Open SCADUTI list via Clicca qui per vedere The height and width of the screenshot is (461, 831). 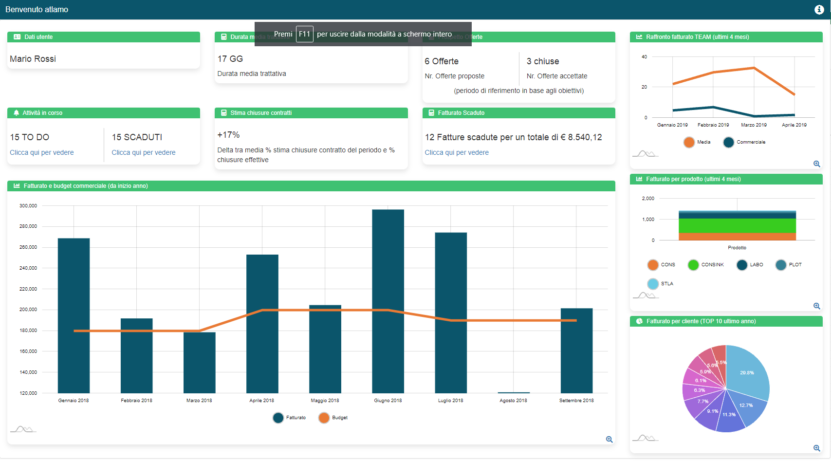click(x=144, y=152)
